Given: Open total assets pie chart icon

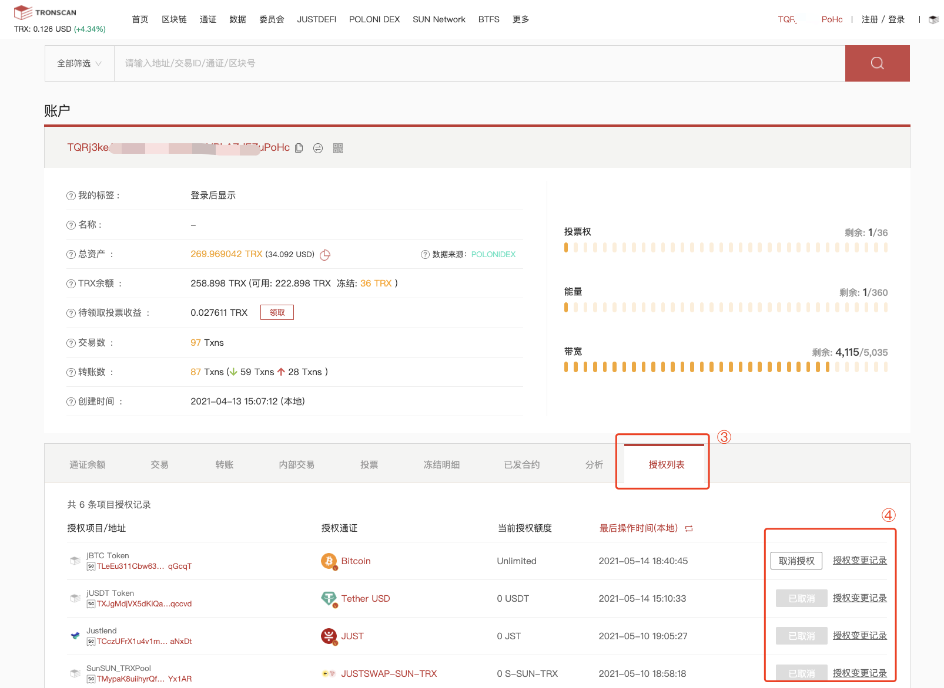Looking at the screenshot, I should (x=325, y=255).
